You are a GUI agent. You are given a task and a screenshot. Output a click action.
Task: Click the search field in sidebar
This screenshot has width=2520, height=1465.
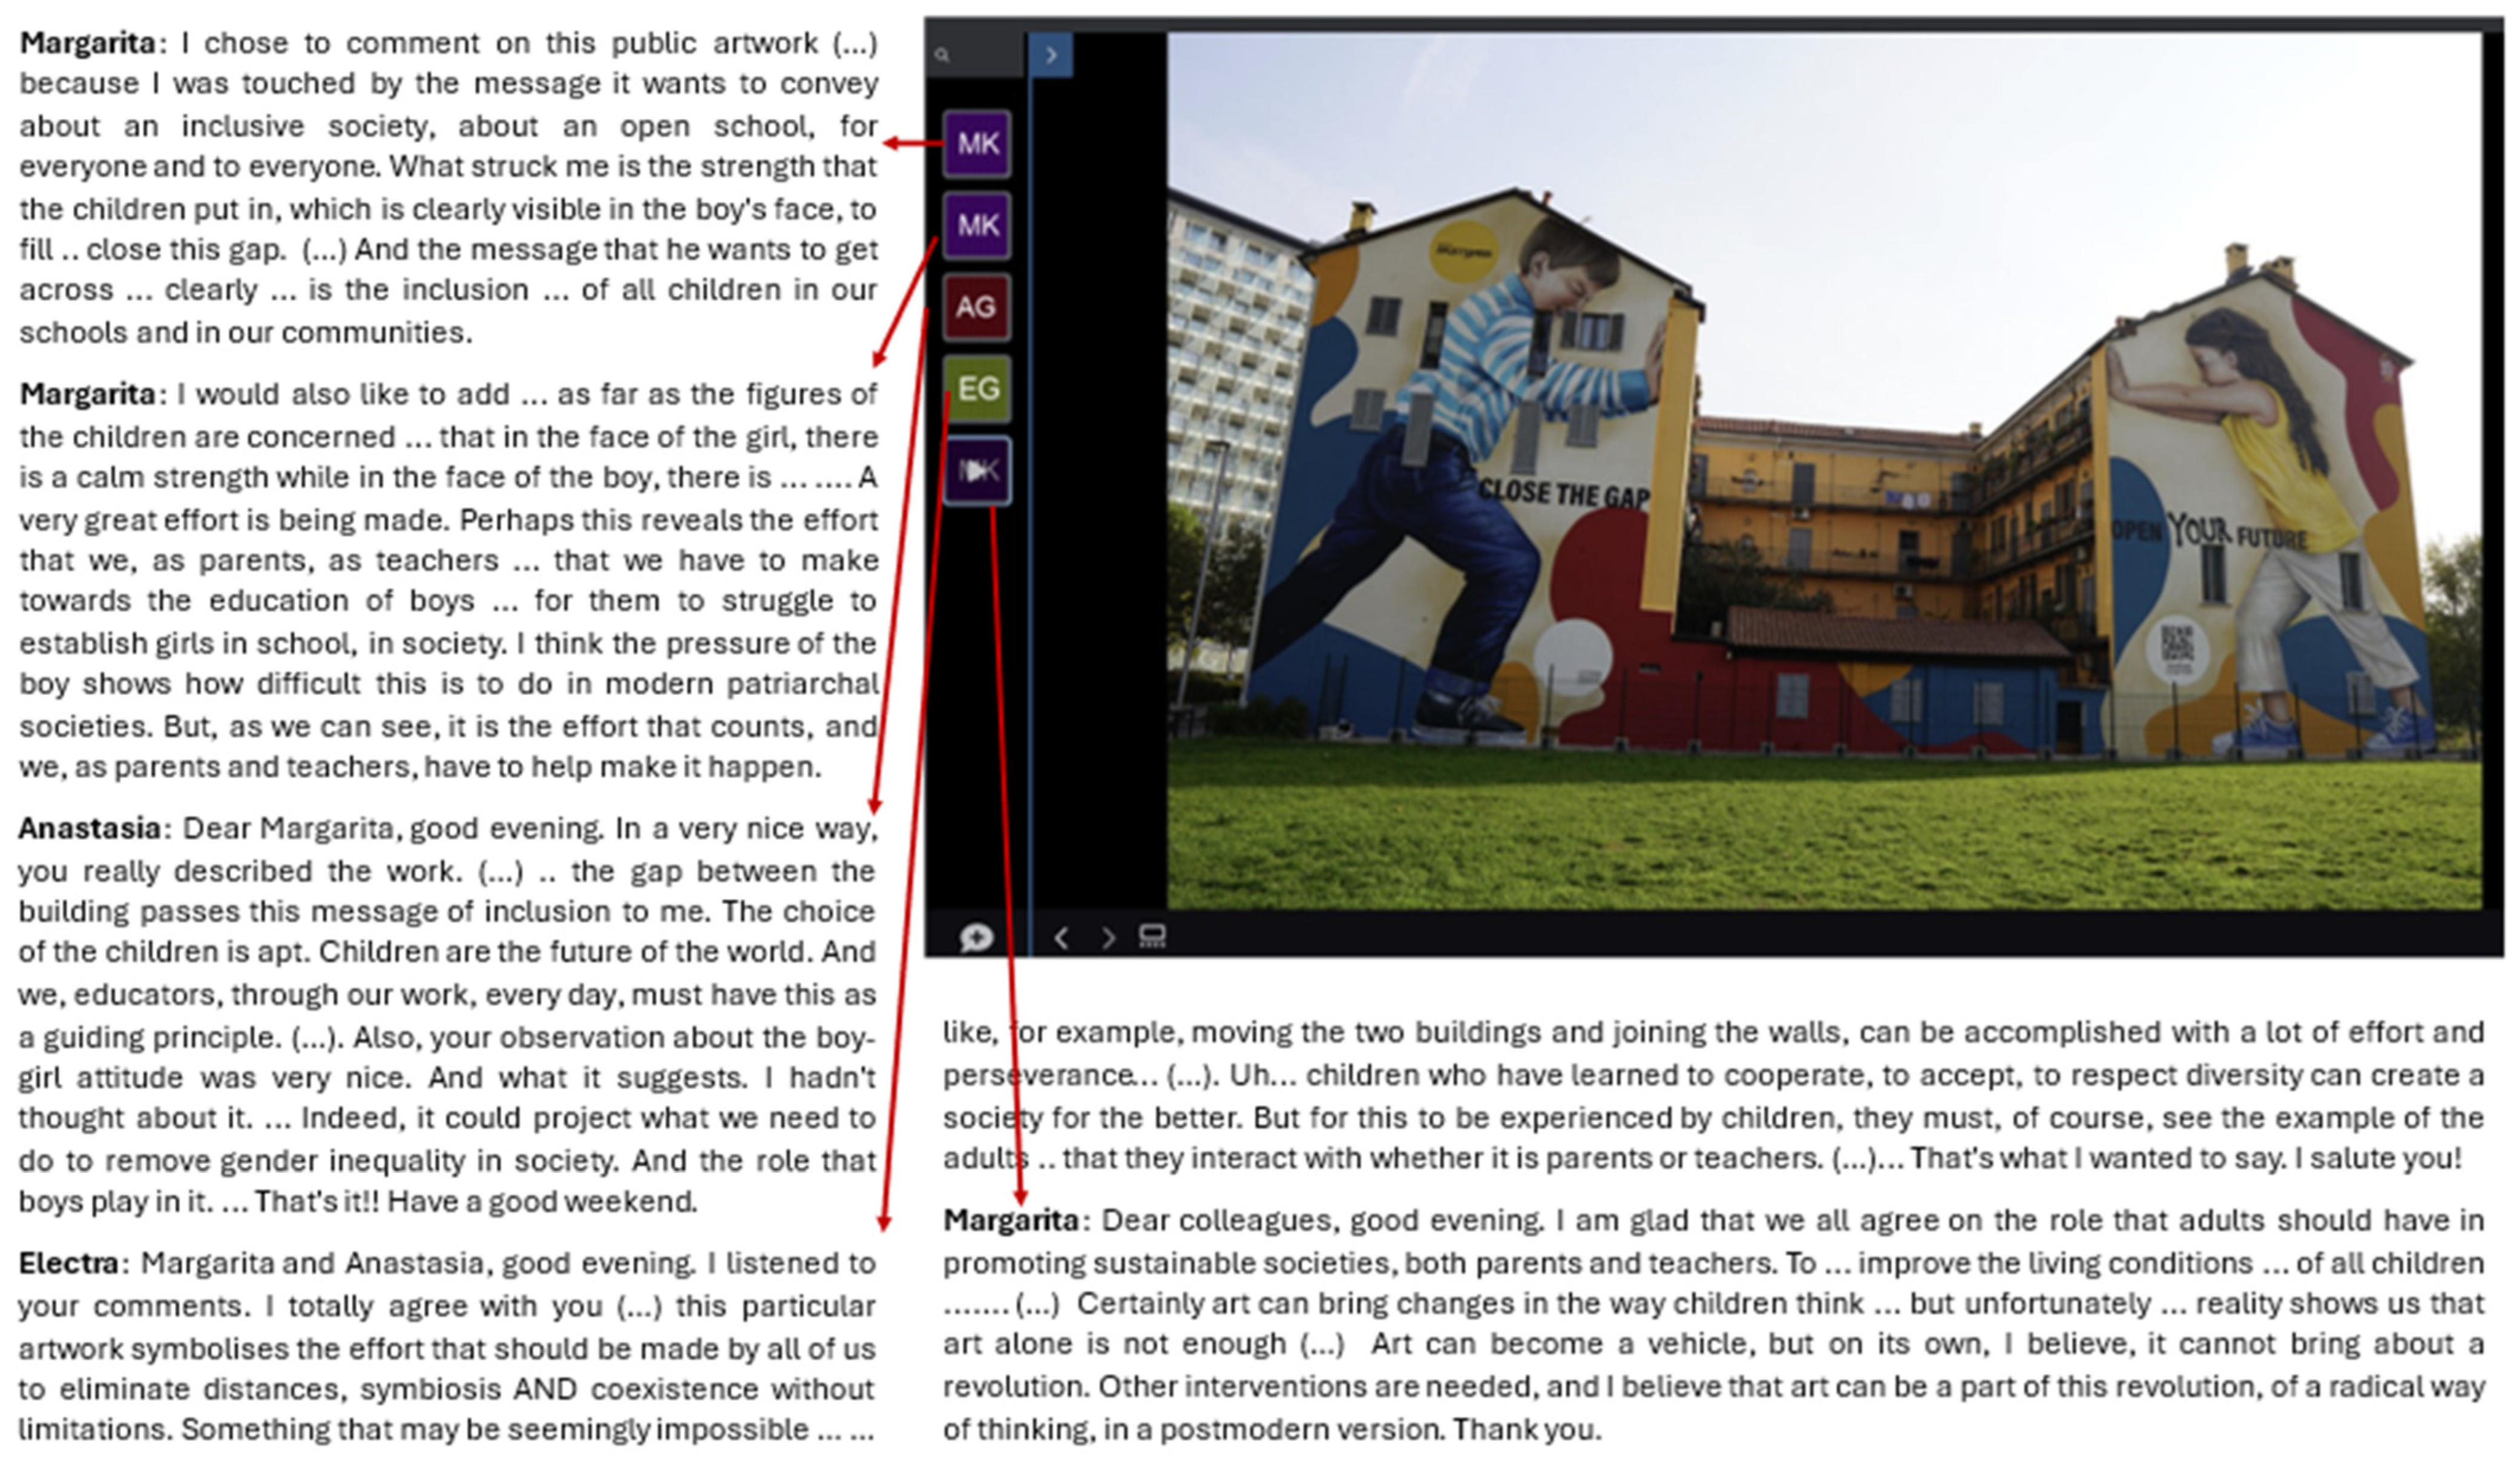985,55
